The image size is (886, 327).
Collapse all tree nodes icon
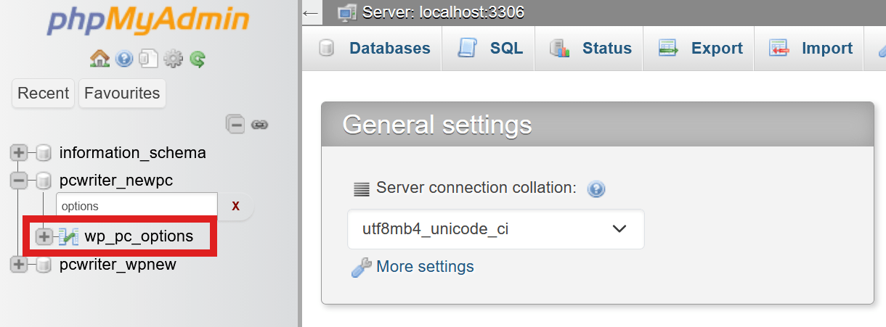[235, 124]
